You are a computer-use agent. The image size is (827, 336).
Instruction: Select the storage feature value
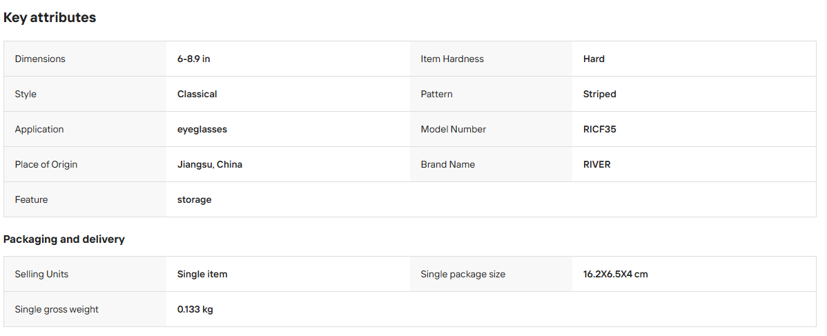194,199
